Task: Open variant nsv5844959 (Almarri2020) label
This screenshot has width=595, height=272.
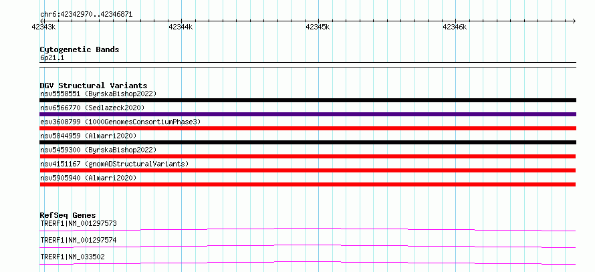Action: point(88,136)
